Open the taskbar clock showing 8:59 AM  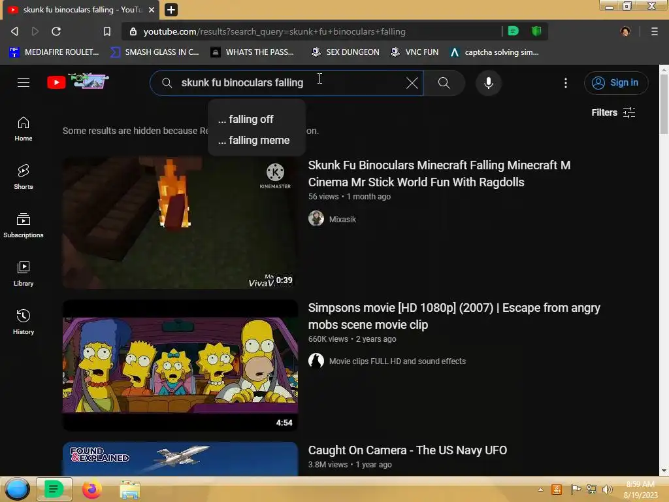pos(640,490)
